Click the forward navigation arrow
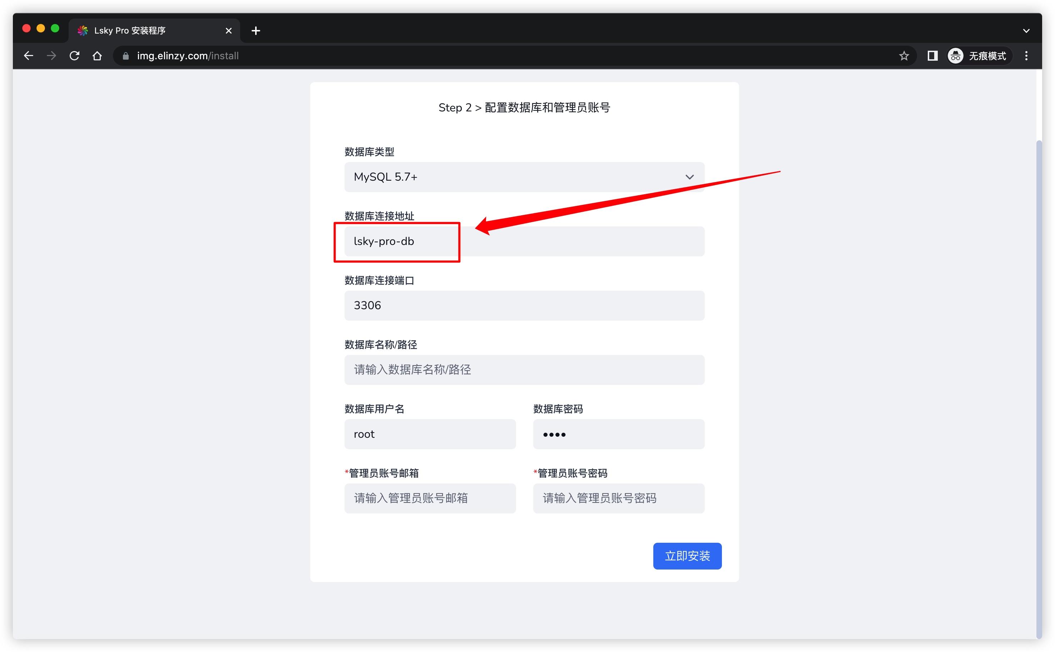 [51, 56]
